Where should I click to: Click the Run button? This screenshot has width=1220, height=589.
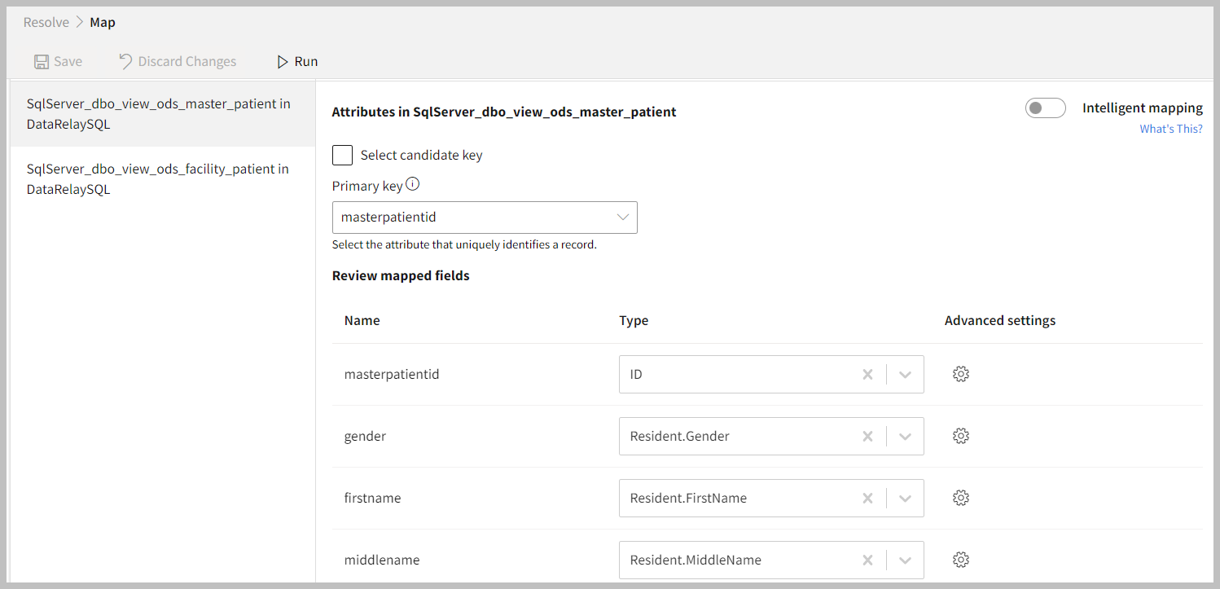[x=297, y=62]
